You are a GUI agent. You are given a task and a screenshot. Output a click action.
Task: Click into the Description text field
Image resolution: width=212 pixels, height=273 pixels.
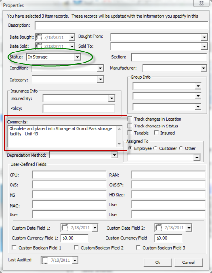121,26
